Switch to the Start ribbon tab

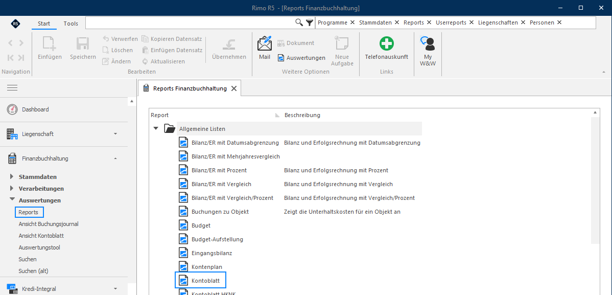pyautogui.click(x=44, y=24)
